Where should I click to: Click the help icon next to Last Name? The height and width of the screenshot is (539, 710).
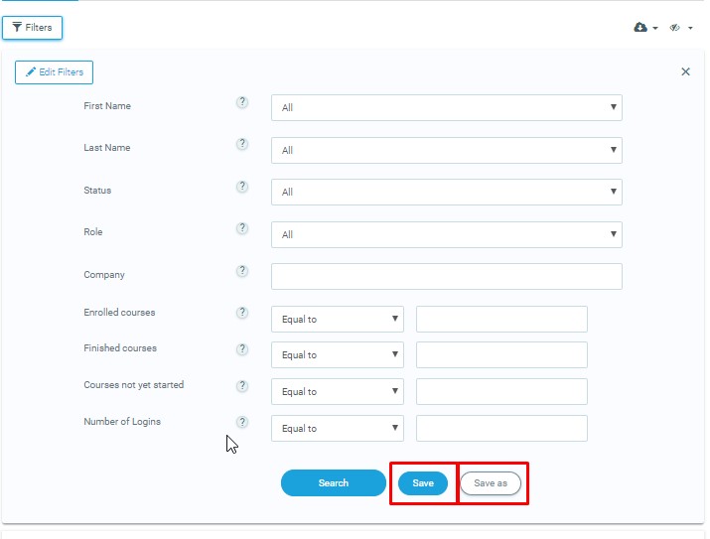(242, 144)
